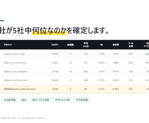
Task: Click the 保存率 column header
Action: point(116,45)
